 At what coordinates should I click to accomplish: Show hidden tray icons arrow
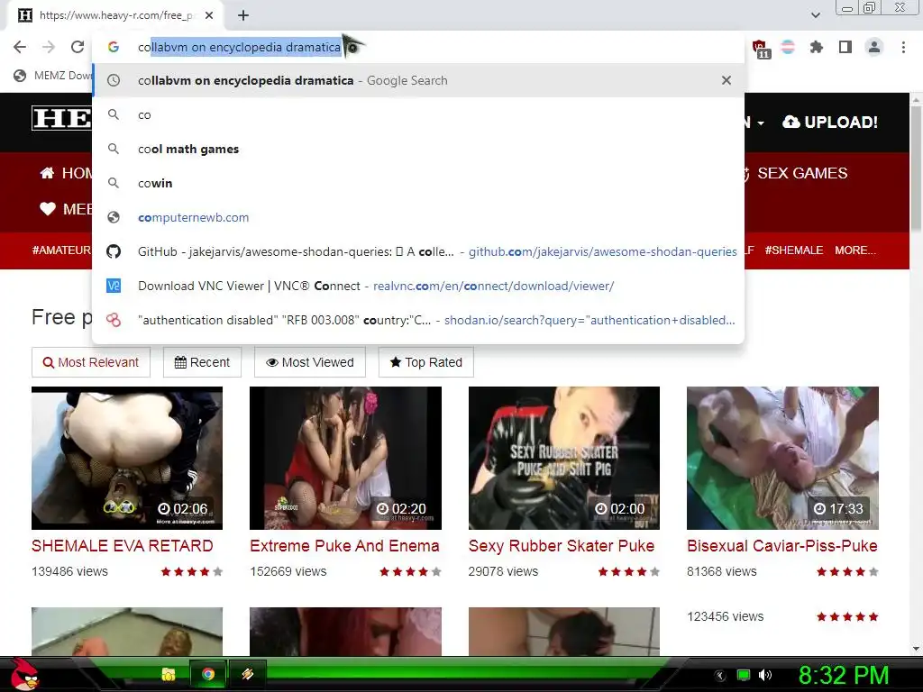719,676
